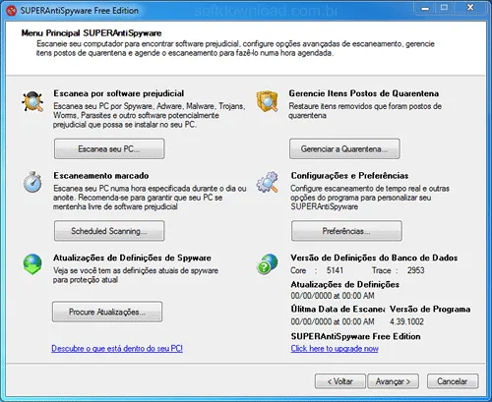Click the globe download updates icon

point(32,264)
